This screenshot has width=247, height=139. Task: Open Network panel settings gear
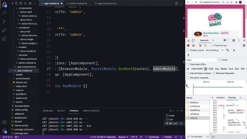click(244, 46)
